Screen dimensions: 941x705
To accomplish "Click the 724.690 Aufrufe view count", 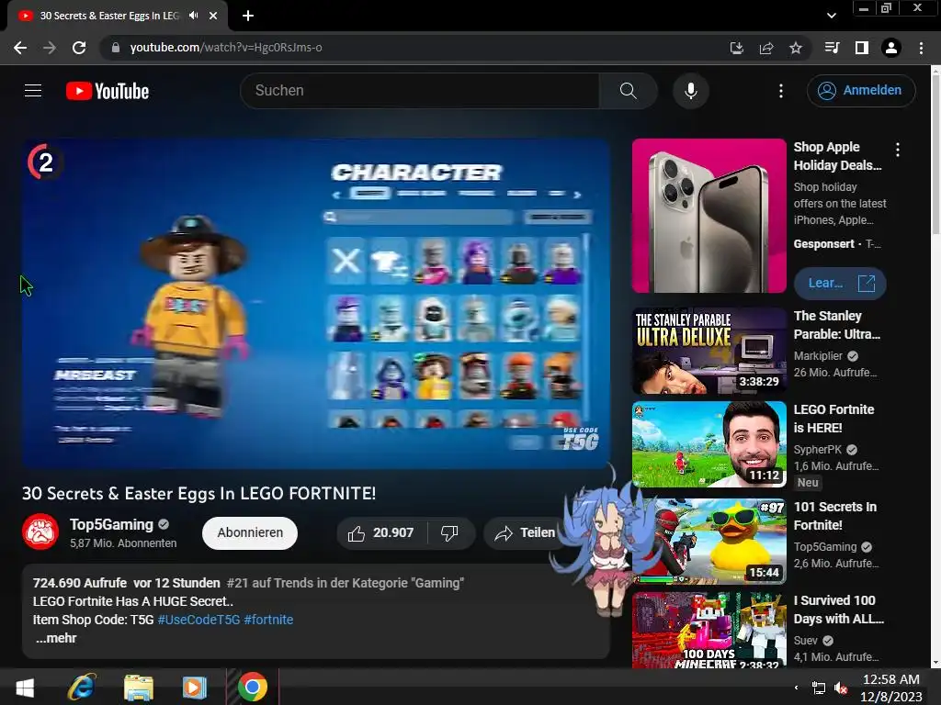I will click(80, 583).
